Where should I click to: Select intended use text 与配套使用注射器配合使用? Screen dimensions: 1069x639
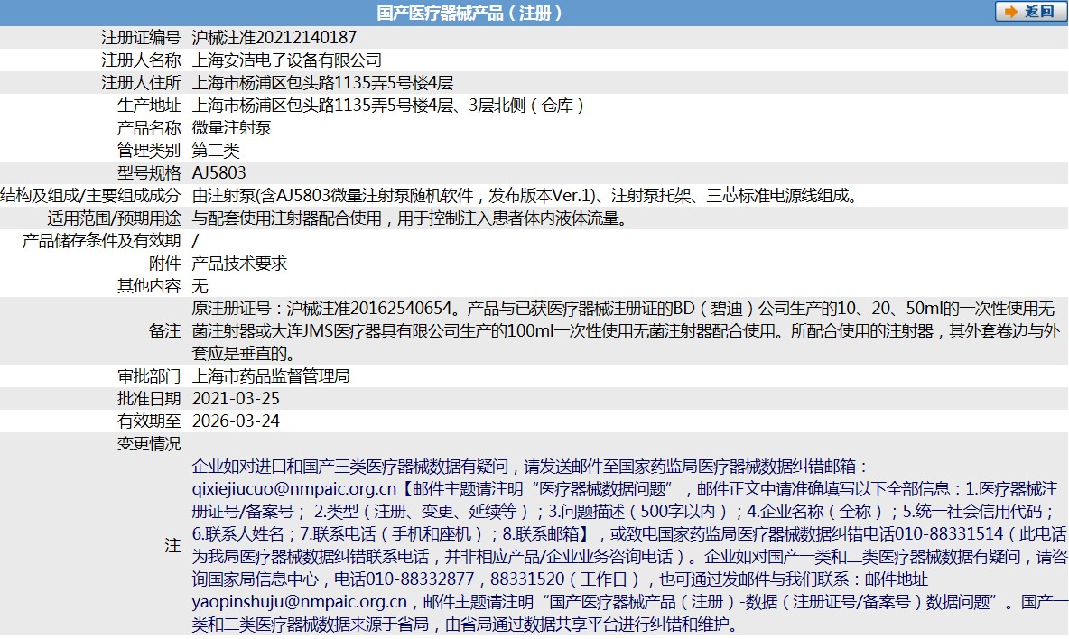point(286,218)
